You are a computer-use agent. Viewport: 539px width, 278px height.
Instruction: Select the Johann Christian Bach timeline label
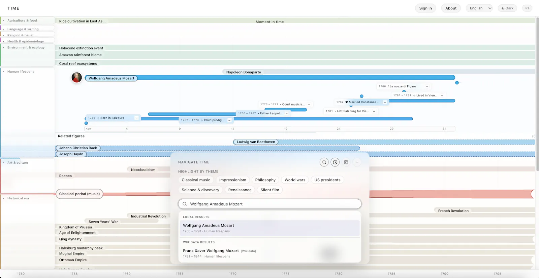(x=78, y=148)
